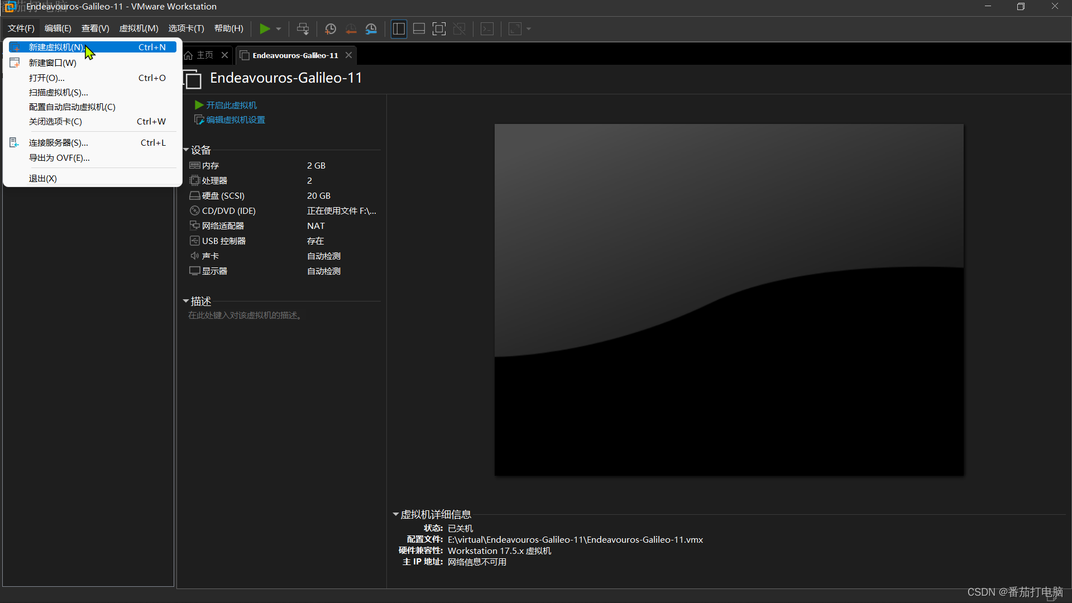Select 打开(O)... from the File menu

(47, 78)
